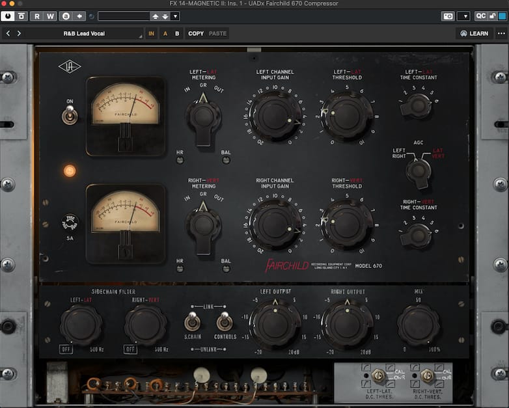509x408 pixels.
Task: Click the preset name field in toolbar
Action: [x=124, y=16]
